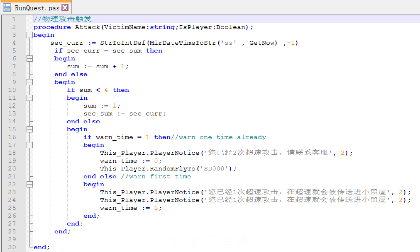The image size is (420, 252).
Task: Collapse the fold at line 9 begin
Action: [x=29, y=82]
